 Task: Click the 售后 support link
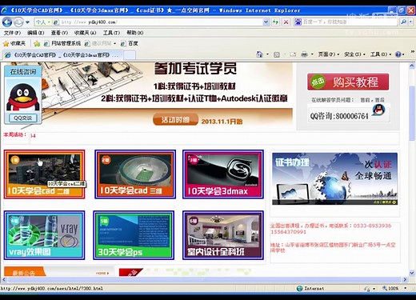click(379, 100)
